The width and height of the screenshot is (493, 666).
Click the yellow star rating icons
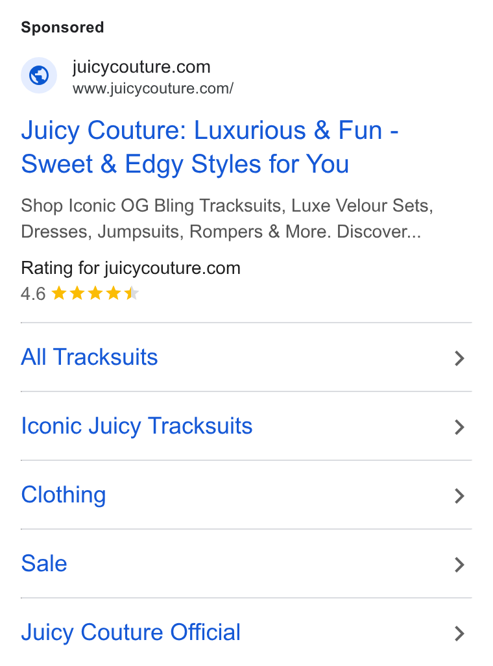click(95, 293)
